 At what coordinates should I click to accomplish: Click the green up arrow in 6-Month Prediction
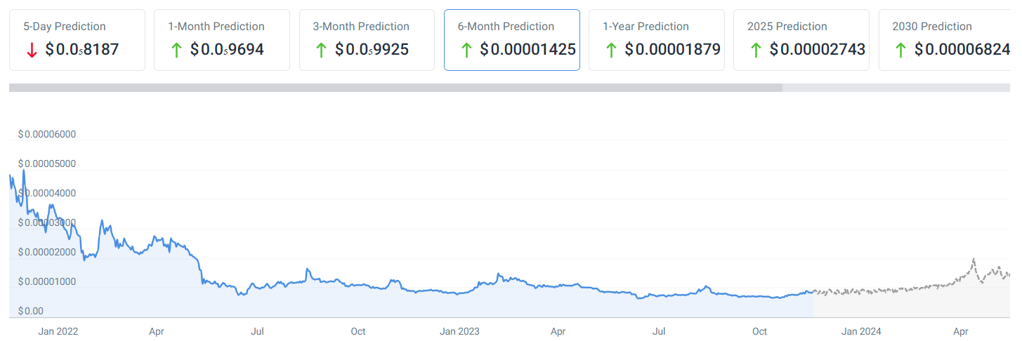466,50
